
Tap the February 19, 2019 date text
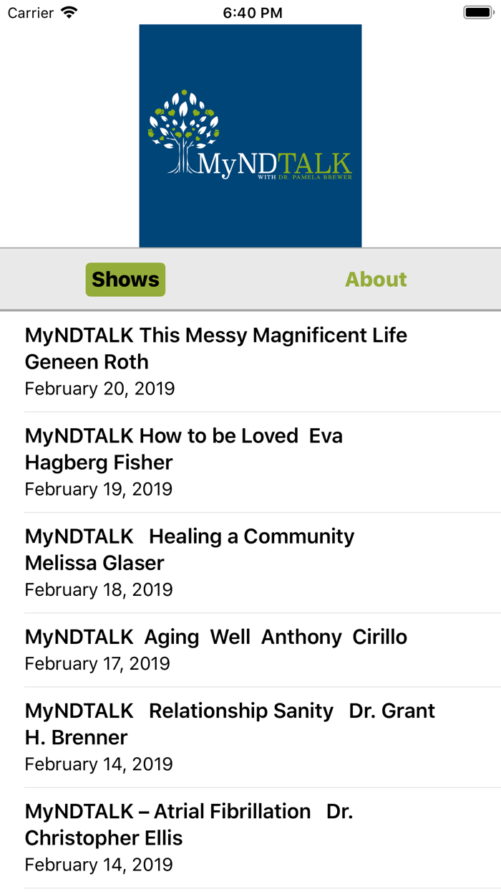[x=98, y=488]
